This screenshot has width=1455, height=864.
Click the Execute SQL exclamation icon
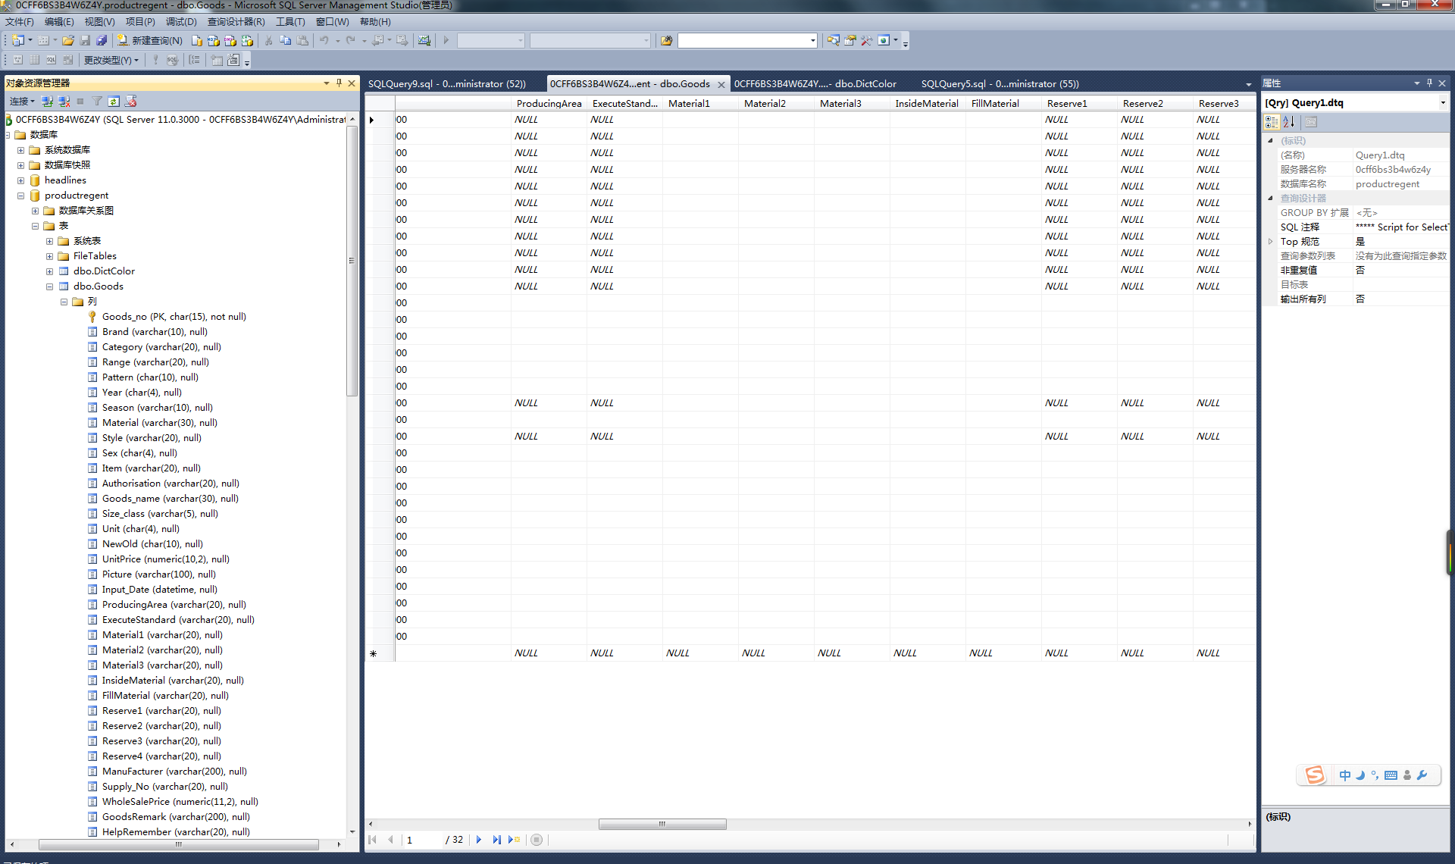tap(155, 60)
